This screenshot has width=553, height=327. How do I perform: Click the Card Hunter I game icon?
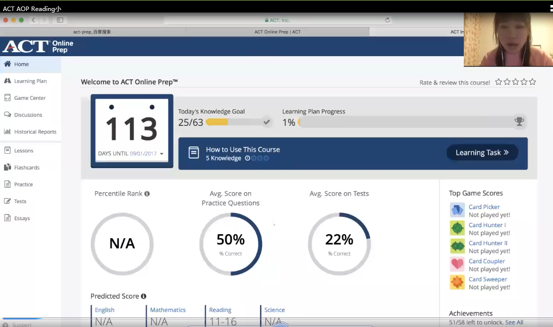click(x=457, y=228)
